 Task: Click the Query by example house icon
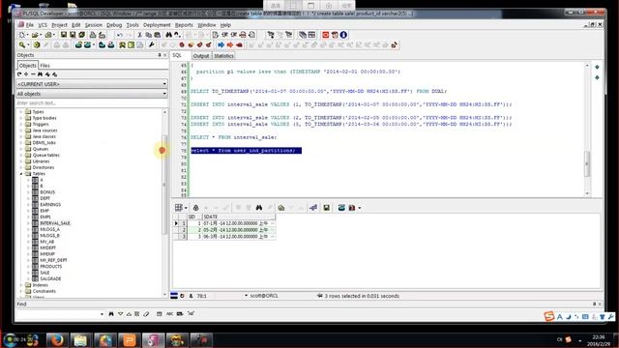[281, 208]
